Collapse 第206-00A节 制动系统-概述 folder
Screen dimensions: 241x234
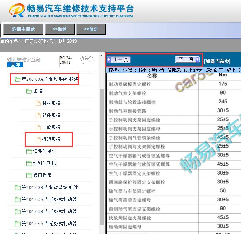[x=50, y=79]
